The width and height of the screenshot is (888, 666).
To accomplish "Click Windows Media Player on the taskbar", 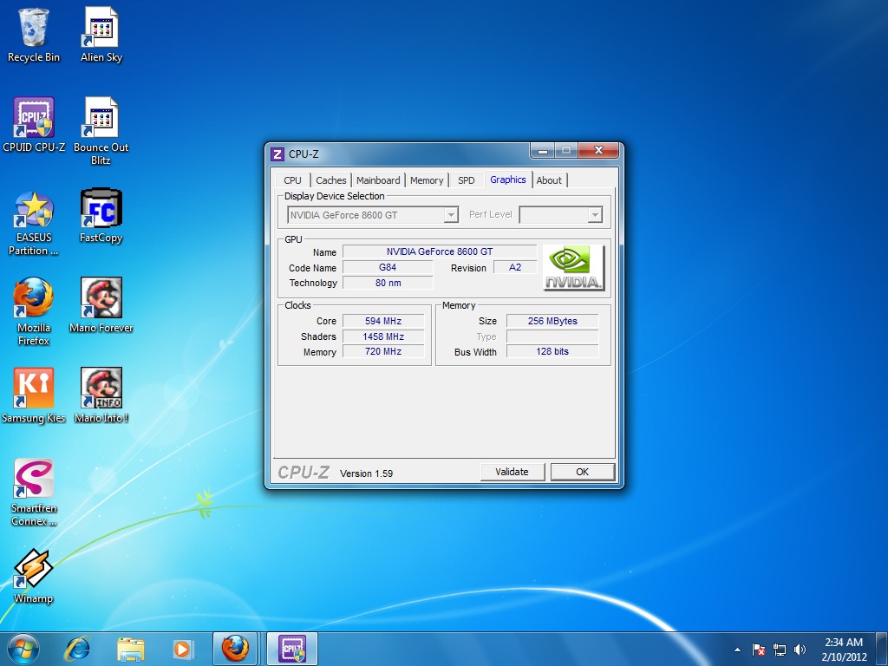I will pyautogui.click(x=182, y=649).
